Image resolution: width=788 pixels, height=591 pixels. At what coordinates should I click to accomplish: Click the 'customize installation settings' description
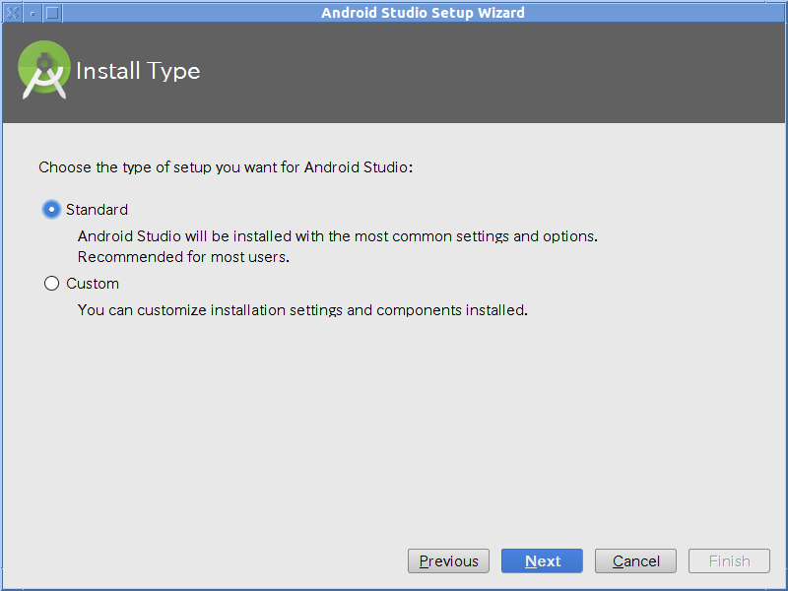coord(302,310)
